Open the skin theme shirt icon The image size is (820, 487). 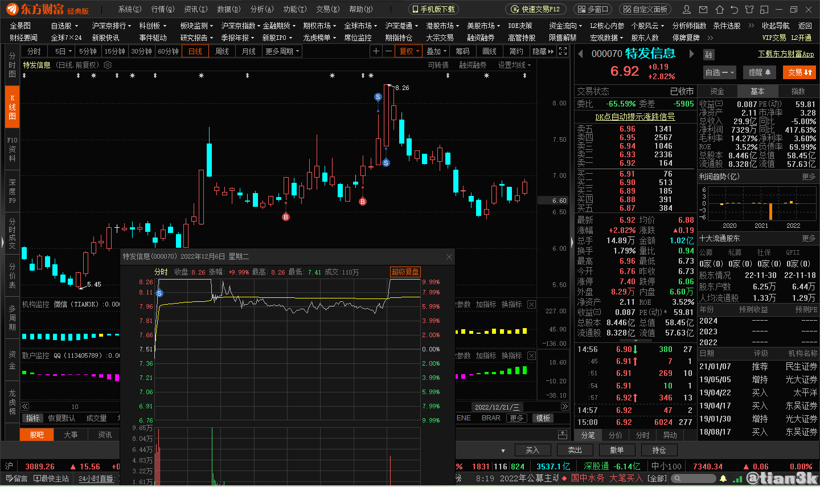tap(749, 9)
